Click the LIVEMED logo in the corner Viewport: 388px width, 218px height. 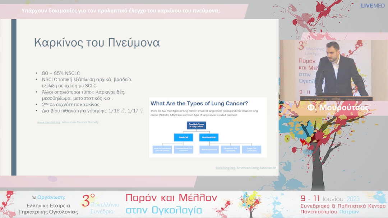tap(373, 6)
